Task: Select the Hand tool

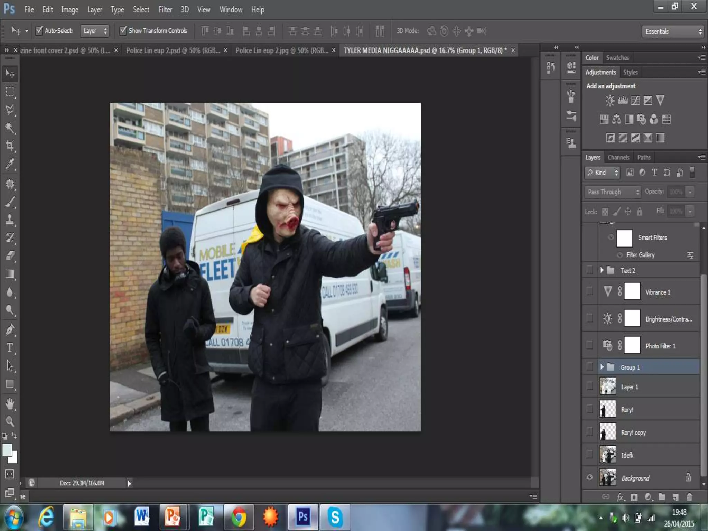Action: point(10,403)
